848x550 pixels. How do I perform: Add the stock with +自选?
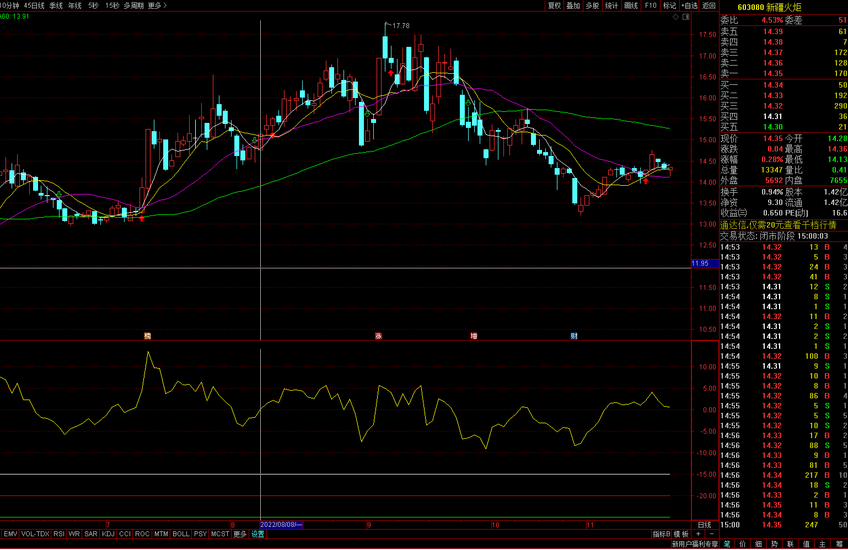point(689,6)
